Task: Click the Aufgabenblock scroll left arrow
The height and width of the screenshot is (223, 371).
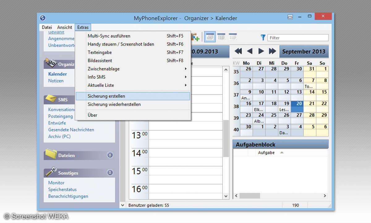Action: 236,196
